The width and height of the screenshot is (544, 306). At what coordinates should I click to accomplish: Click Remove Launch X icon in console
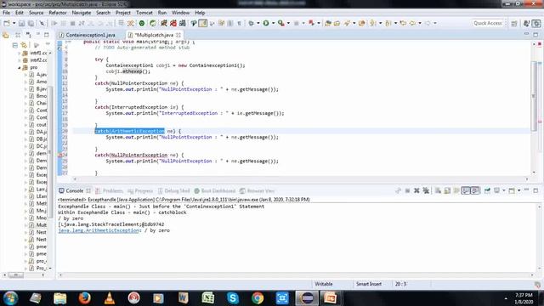[x=416, y=190]
